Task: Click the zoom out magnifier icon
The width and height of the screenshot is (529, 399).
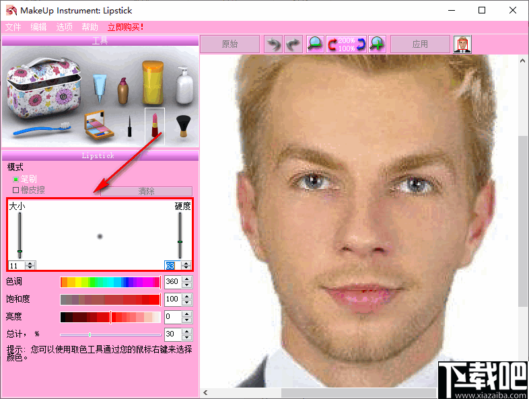Action: pyautogui.click(x=315, y=44)
